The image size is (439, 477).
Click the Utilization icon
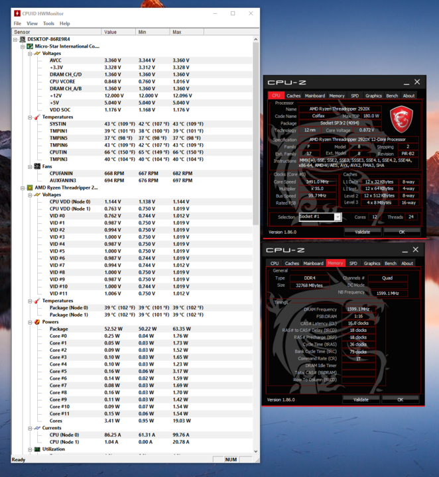37,449
